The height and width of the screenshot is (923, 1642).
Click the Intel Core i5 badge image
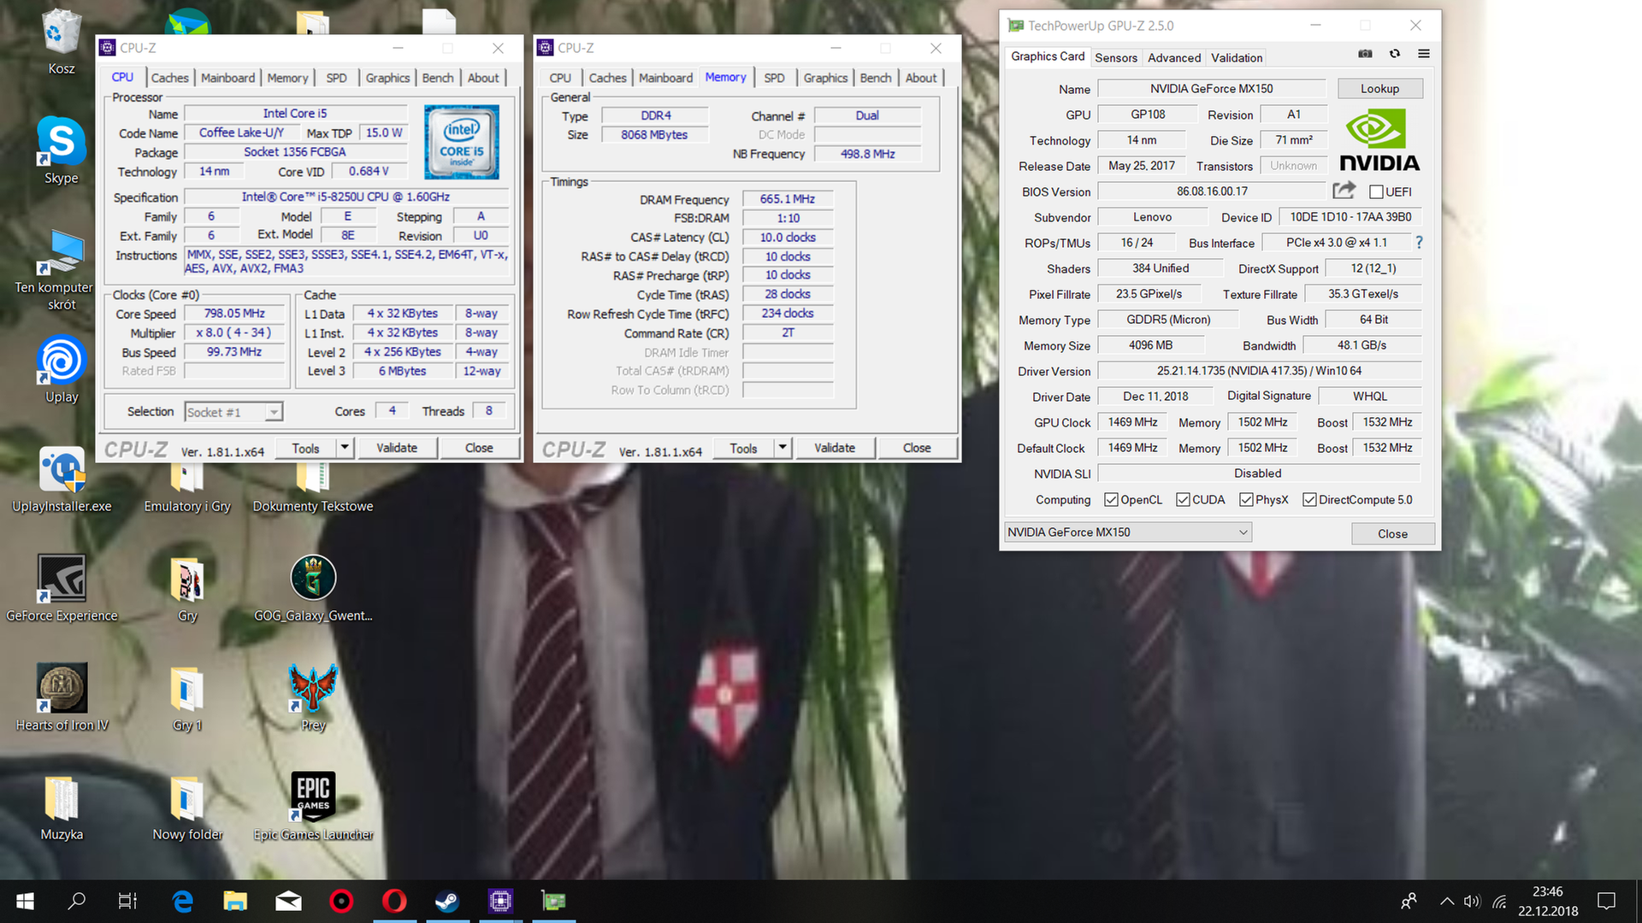[x=462, y=142]
